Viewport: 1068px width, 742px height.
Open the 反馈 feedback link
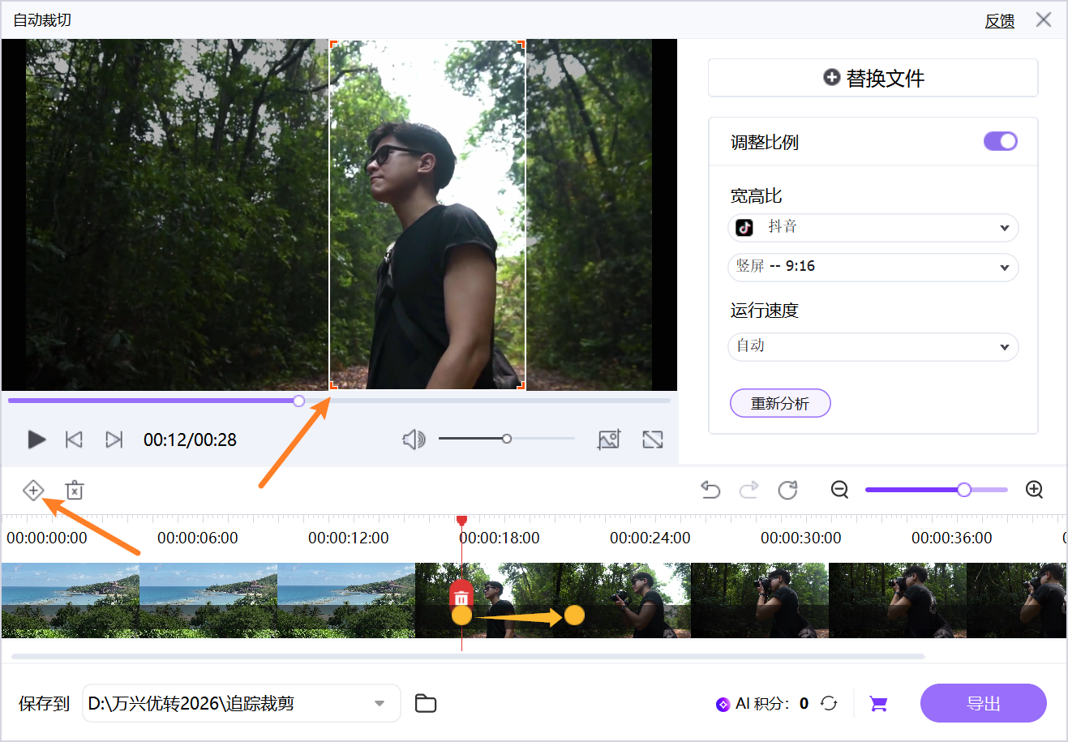click(999, 20)
